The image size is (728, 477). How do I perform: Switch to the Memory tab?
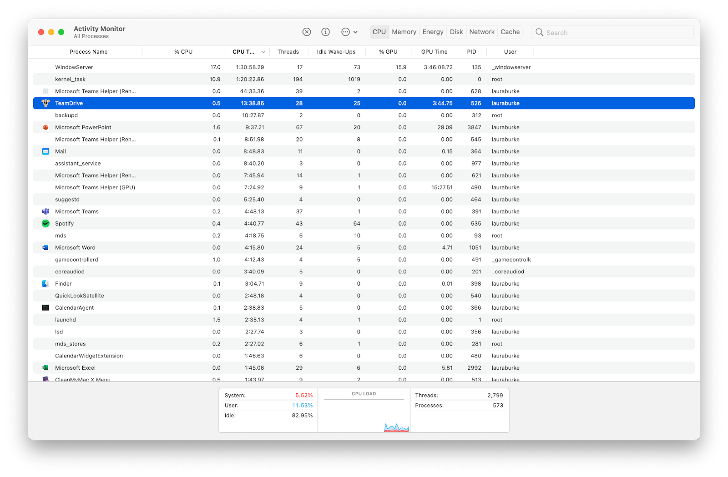pyautogui.click(x=404, y=32)
